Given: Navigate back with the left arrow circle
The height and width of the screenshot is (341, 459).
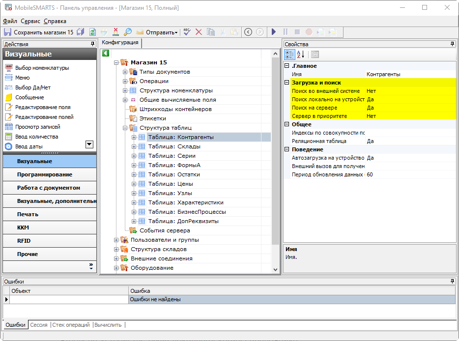Looking at the screenshot, I should 248,32.
